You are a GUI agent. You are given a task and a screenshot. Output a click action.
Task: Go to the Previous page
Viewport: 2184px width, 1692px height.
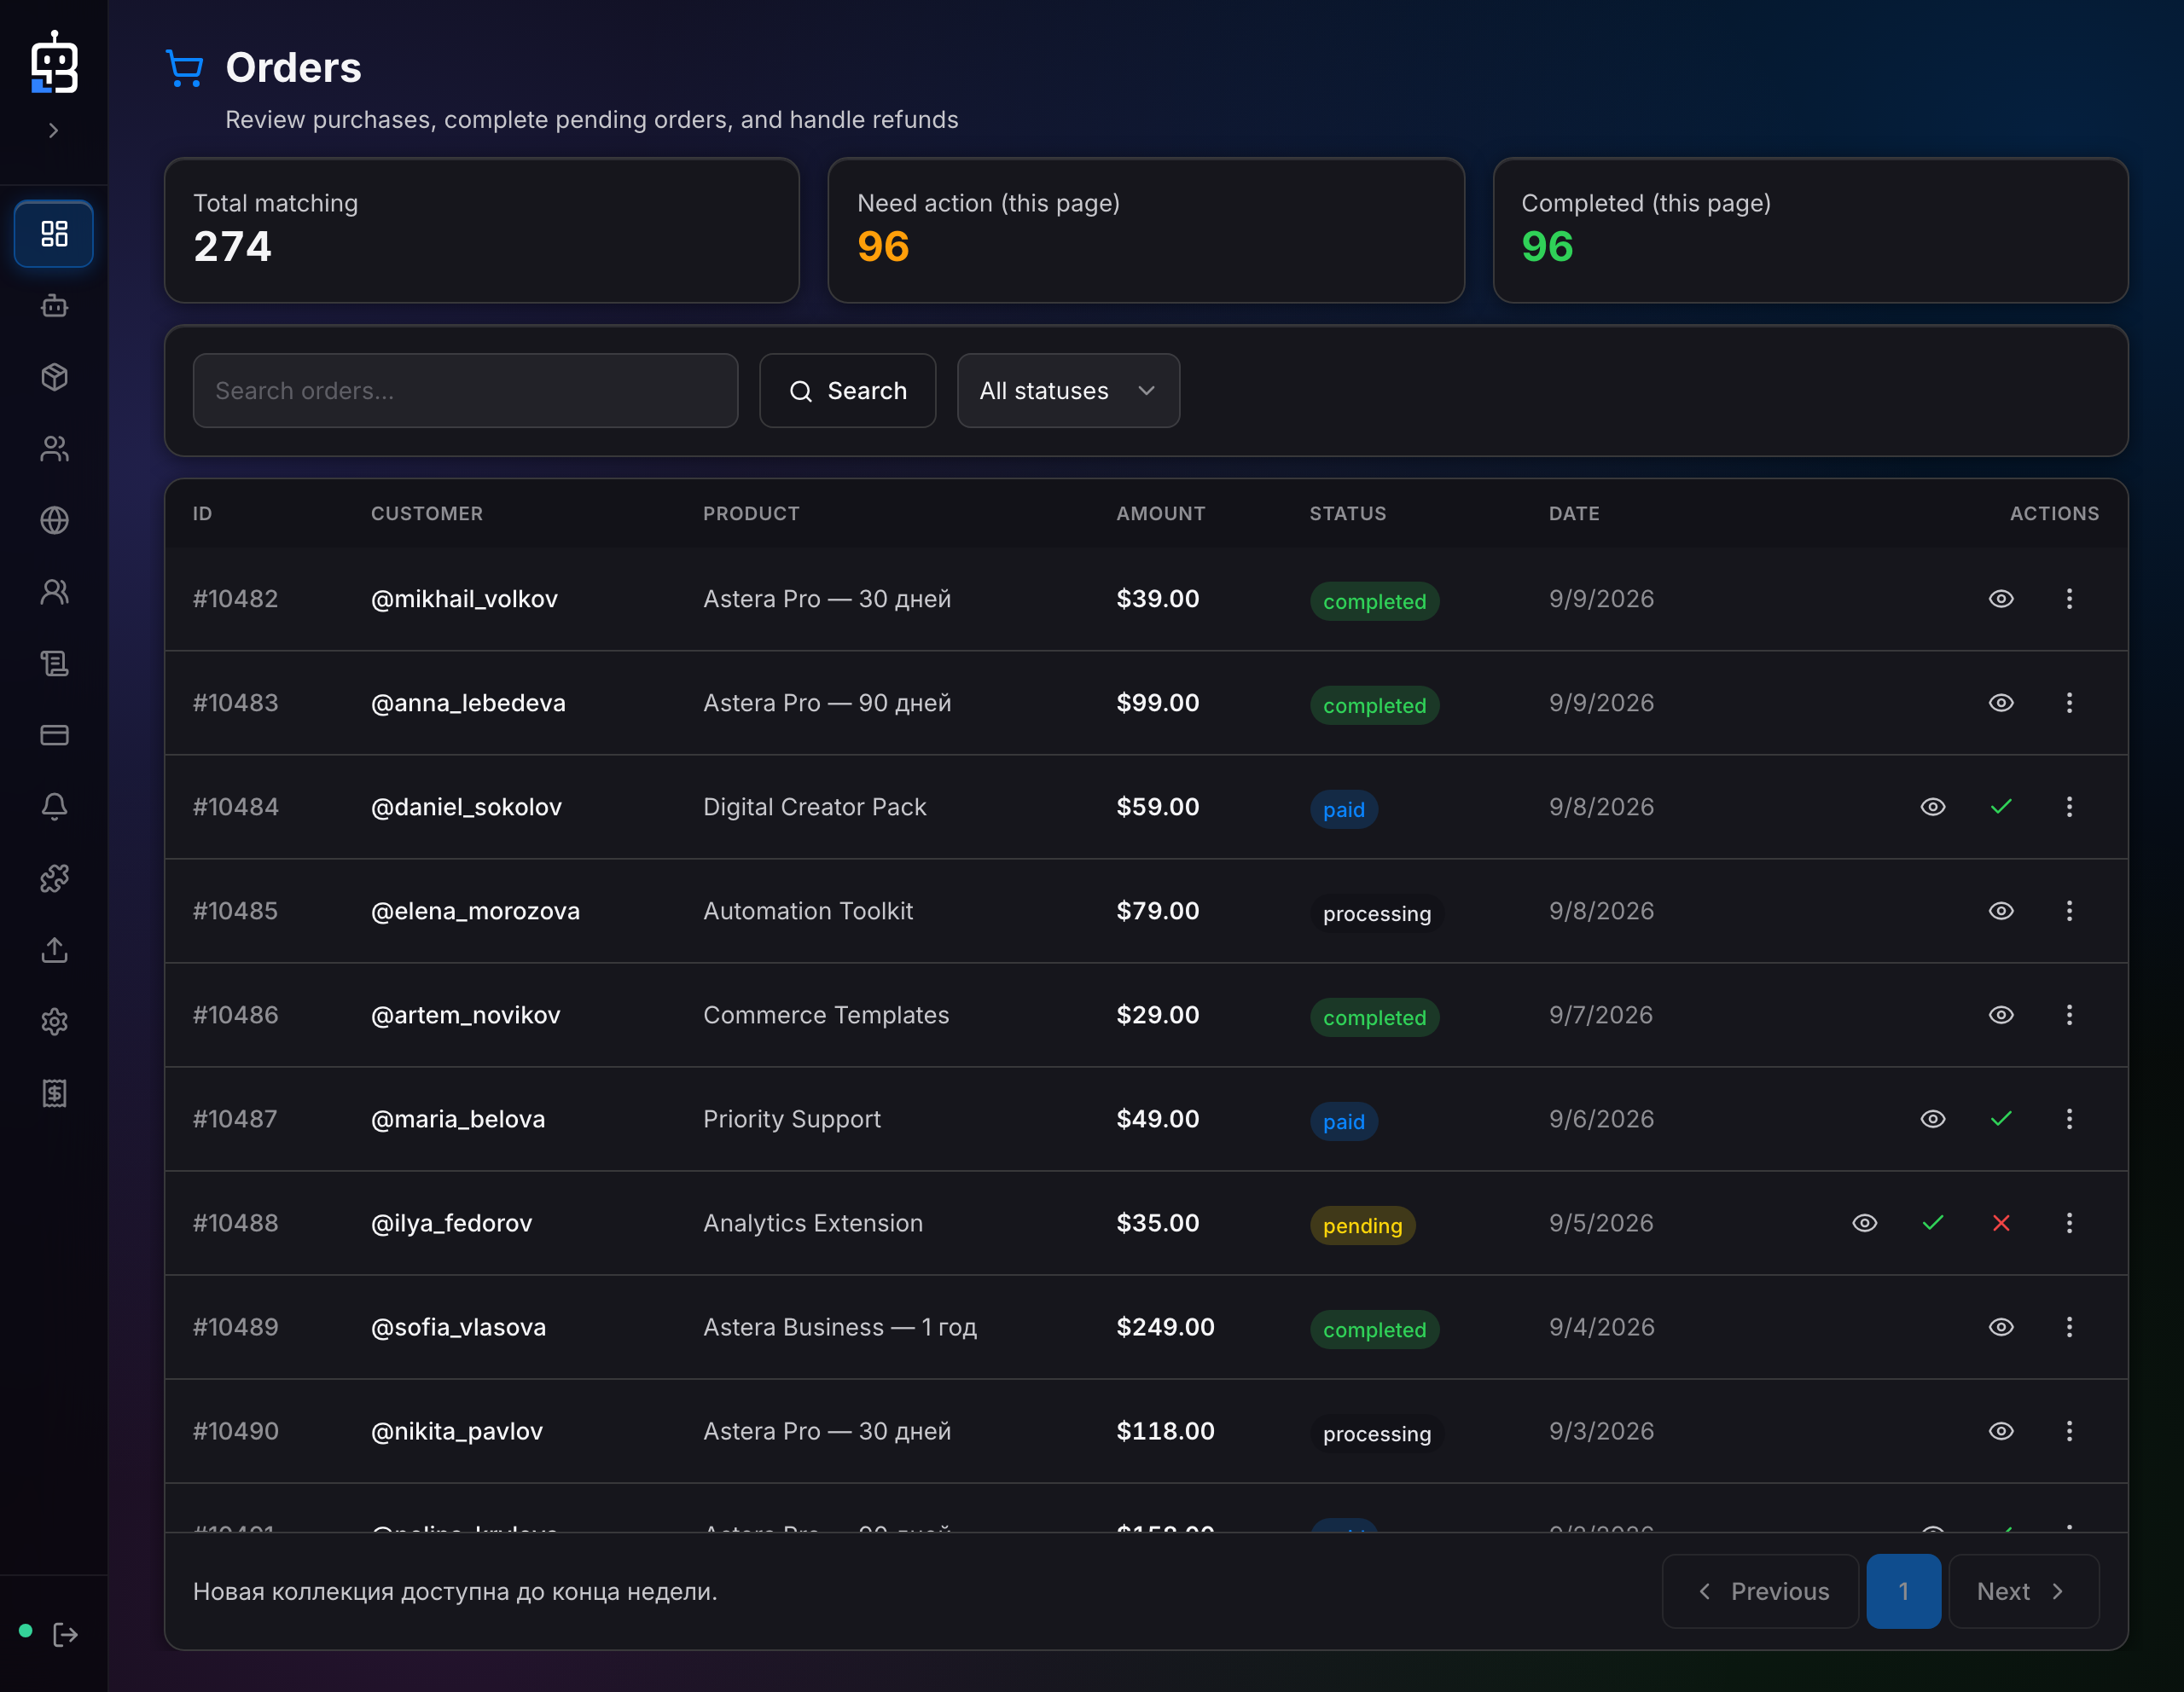point(1760,1591)
